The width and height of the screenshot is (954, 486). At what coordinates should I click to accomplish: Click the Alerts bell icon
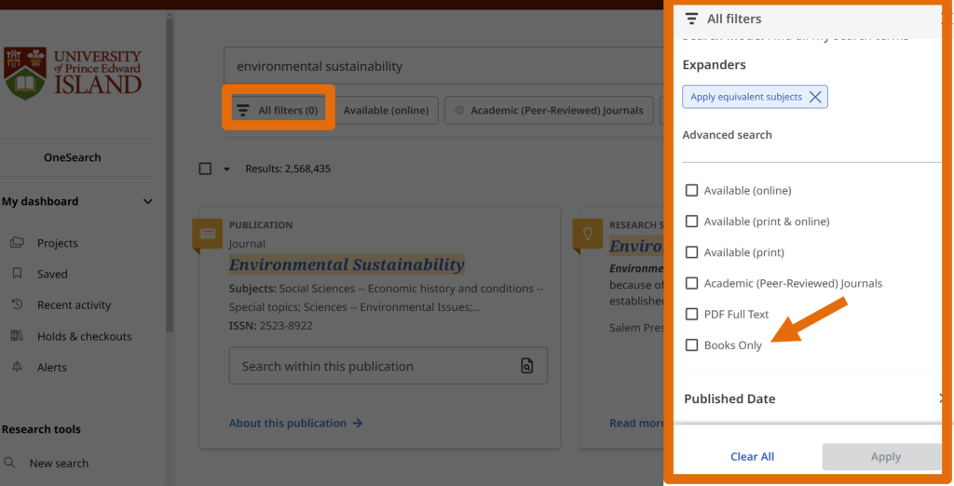[17, 367]
